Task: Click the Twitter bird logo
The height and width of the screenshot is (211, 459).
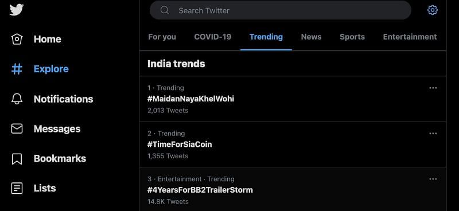Action: tap(17, 10)
